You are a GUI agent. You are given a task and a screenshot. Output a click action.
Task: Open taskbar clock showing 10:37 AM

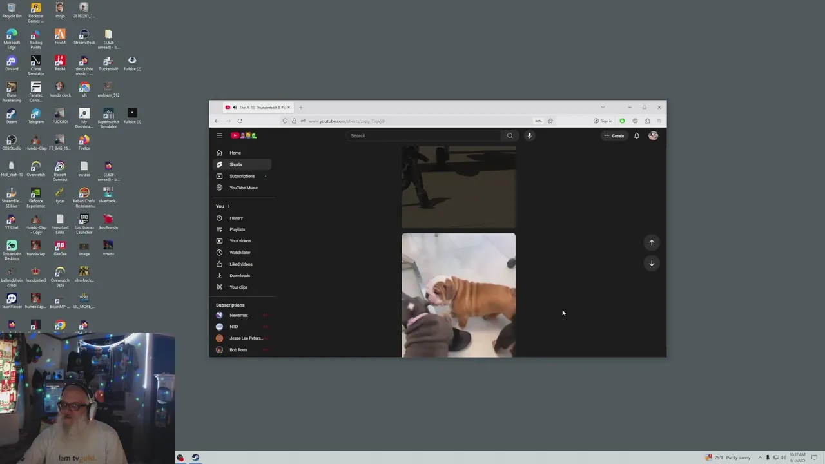point(797,458)
